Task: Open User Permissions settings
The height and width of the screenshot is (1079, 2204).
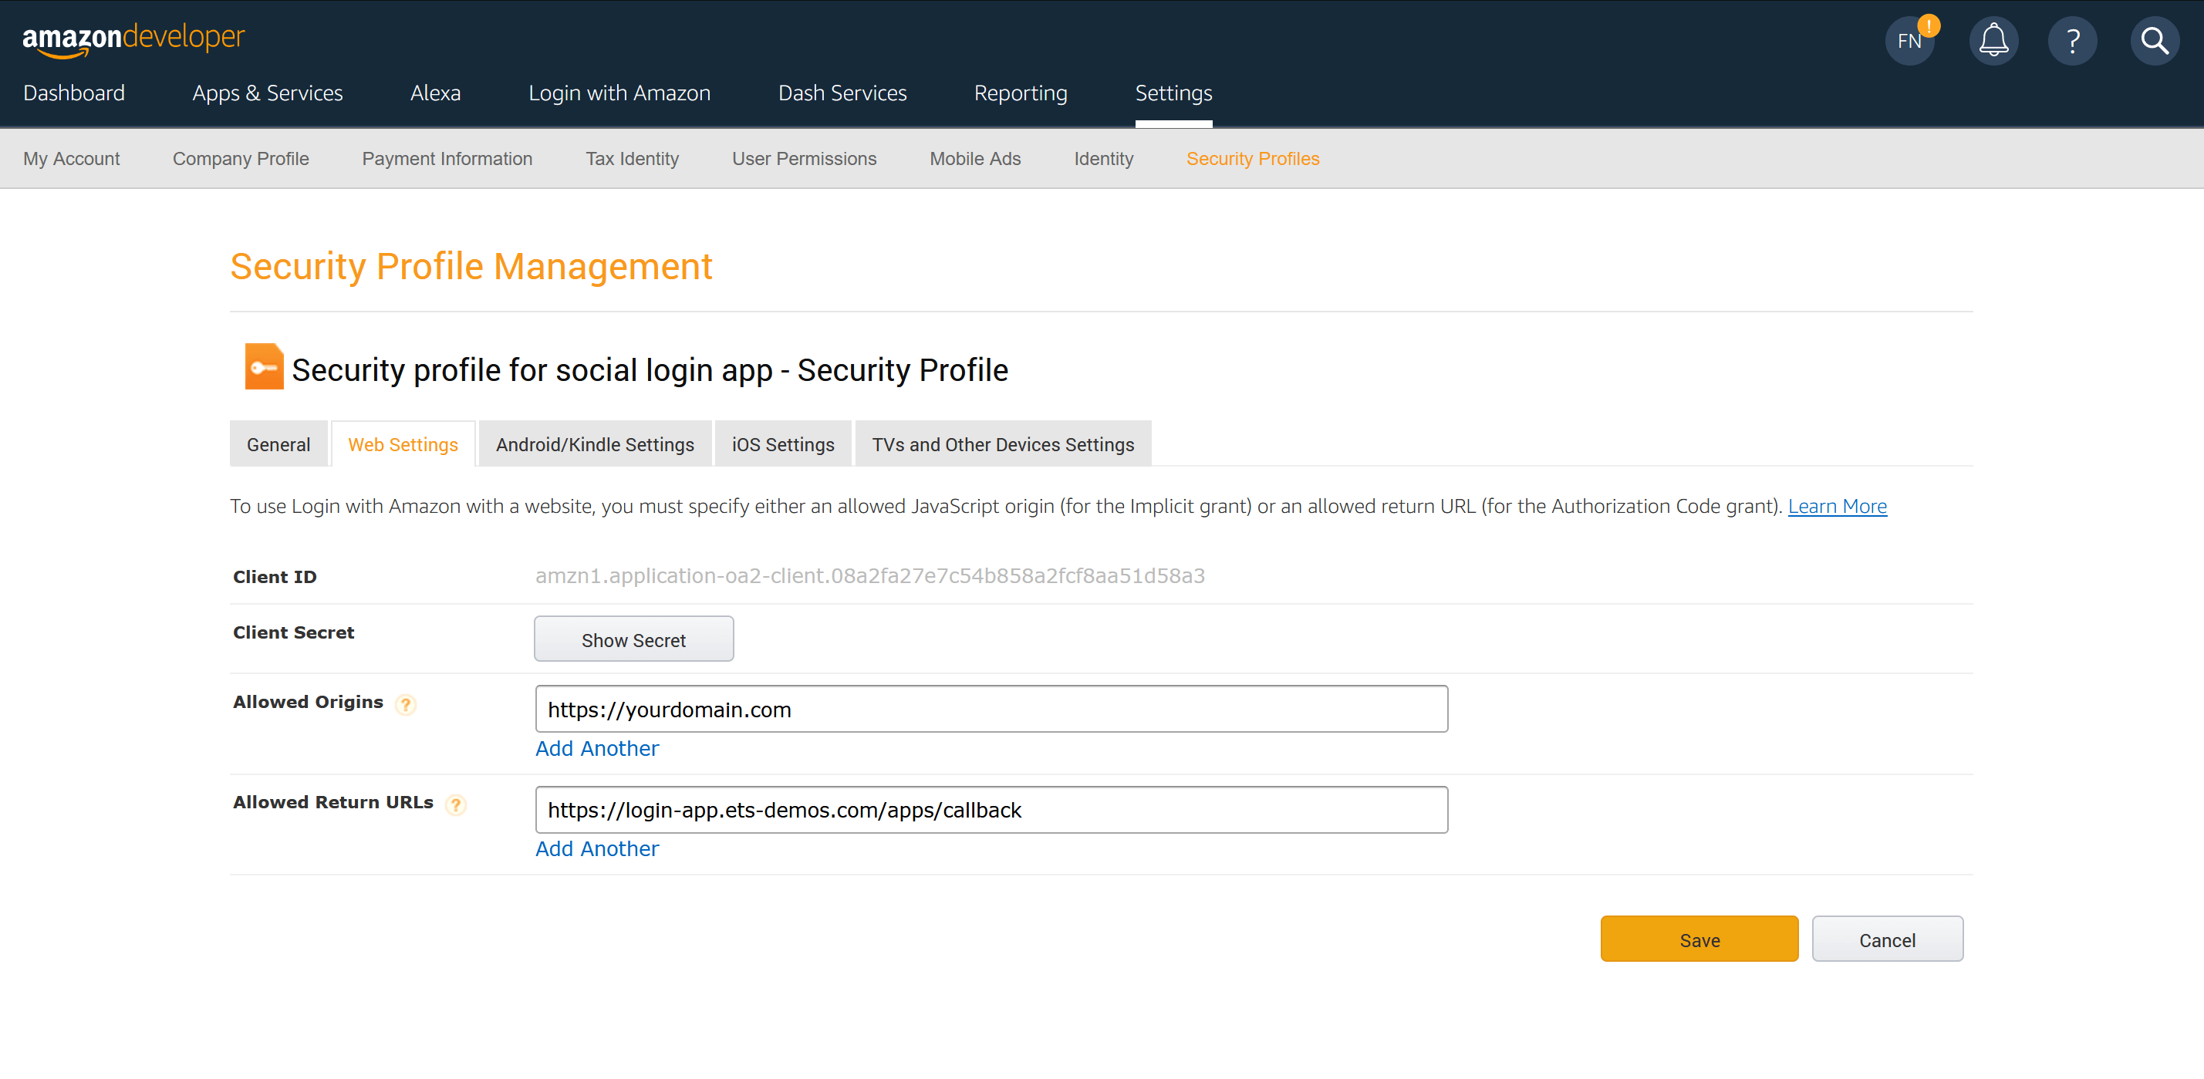Action: tap(805, 158)
